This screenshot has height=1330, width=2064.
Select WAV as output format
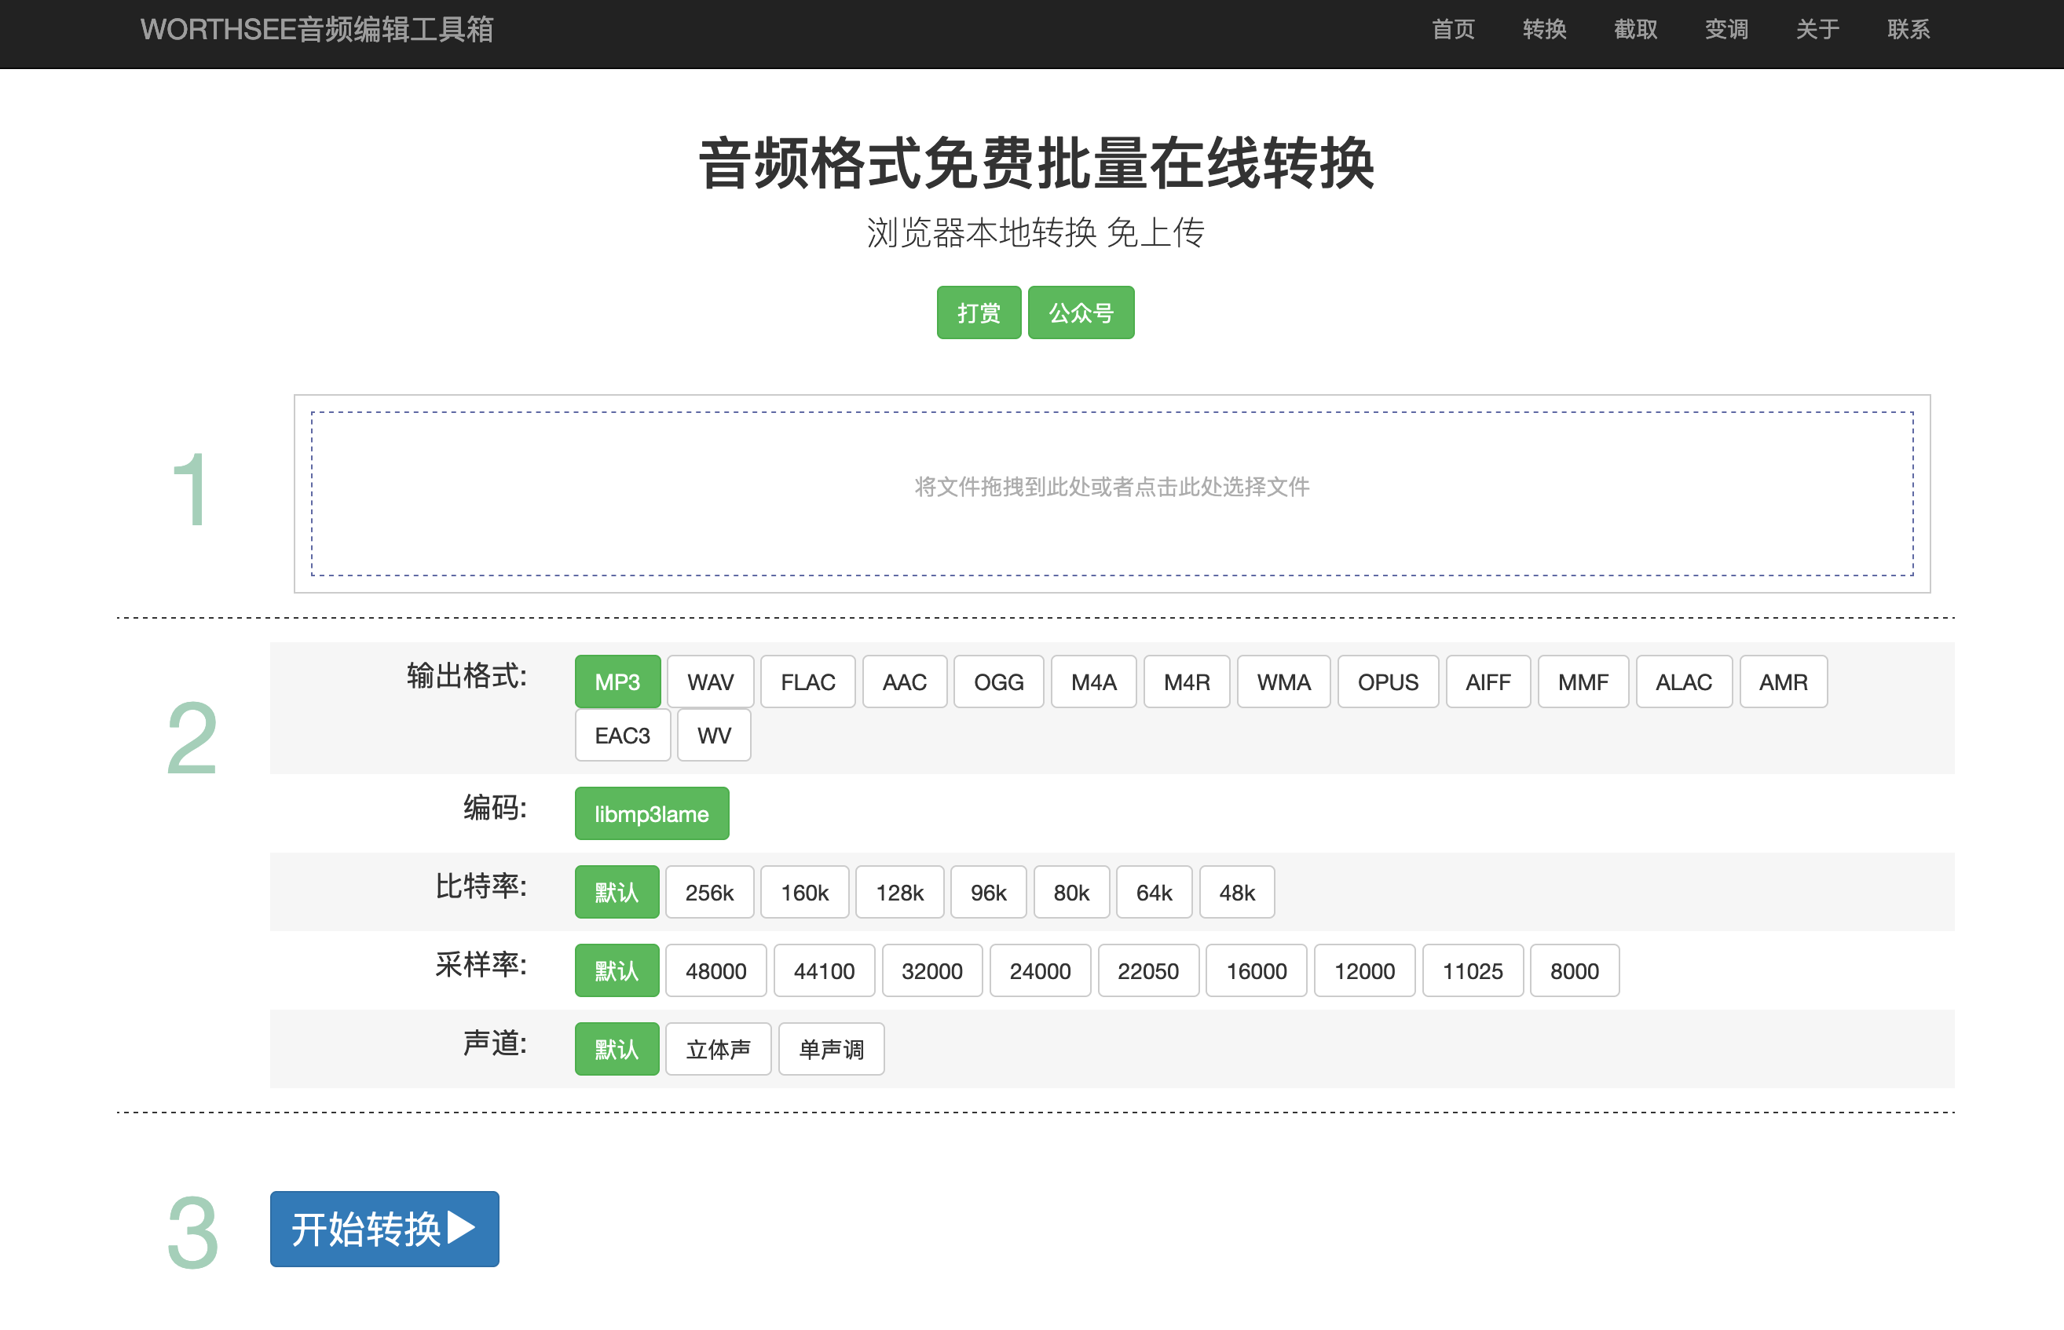[709, 682]
